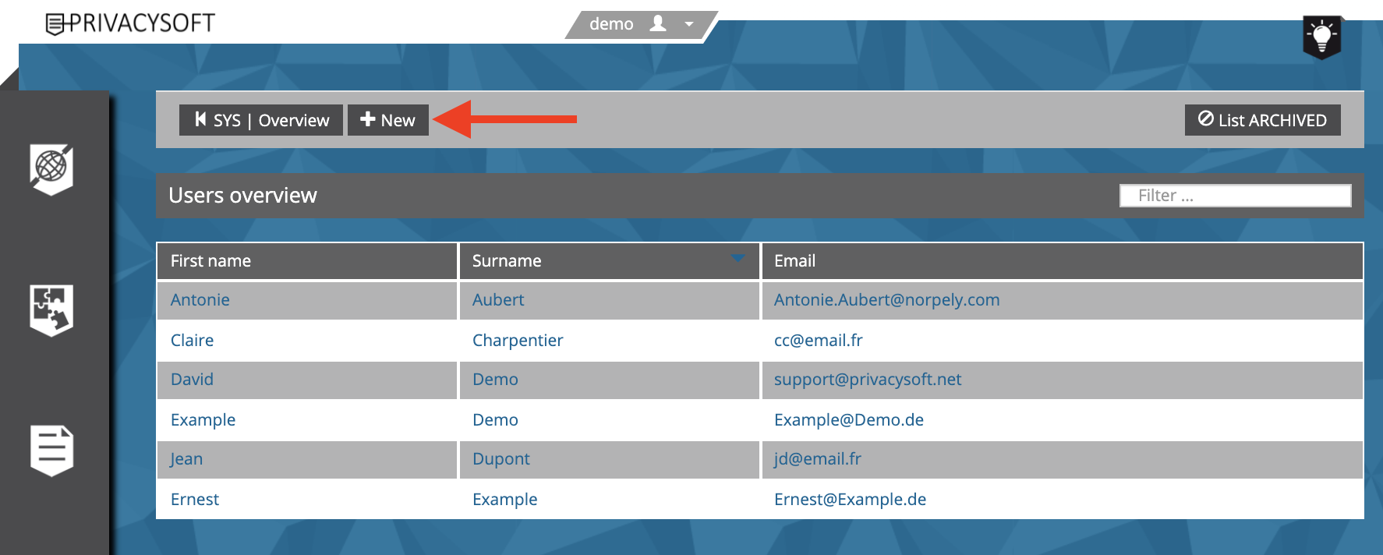This screenshot has height=555, width=1383.
Task: Click the Ernest@Example.de email cell
Action: (1062, 500)
